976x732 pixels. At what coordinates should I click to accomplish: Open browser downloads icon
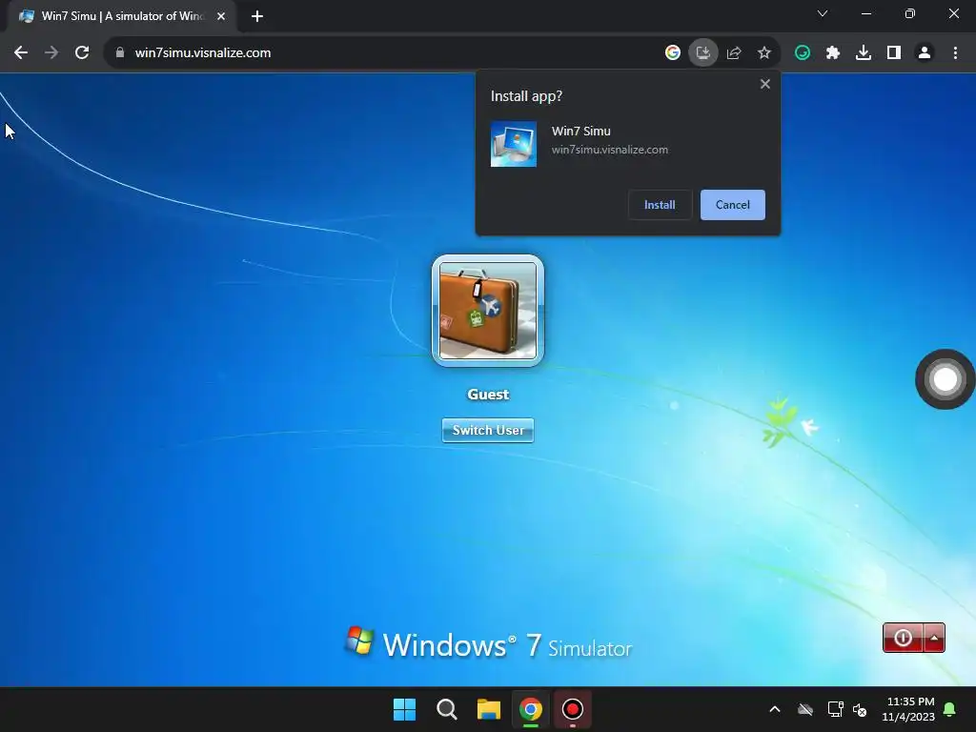[x=864, y=53]
